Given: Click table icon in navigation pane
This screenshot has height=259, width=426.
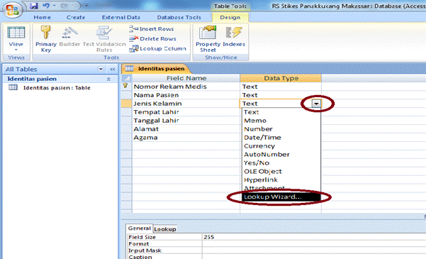Looking at the screenshot, I should (13, 87).
